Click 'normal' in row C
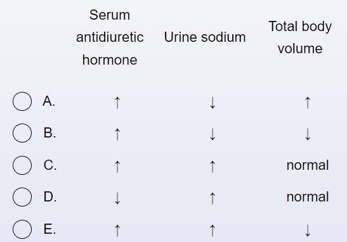 308,165
